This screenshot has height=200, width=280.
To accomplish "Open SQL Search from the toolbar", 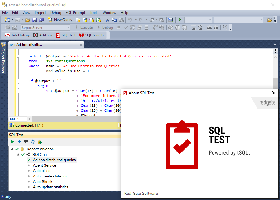I will [x=91, y=35].
